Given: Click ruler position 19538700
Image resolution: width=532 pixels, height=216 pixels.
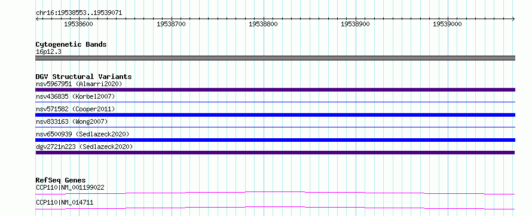Looking at the screenshot, I should tap(171, 24).
